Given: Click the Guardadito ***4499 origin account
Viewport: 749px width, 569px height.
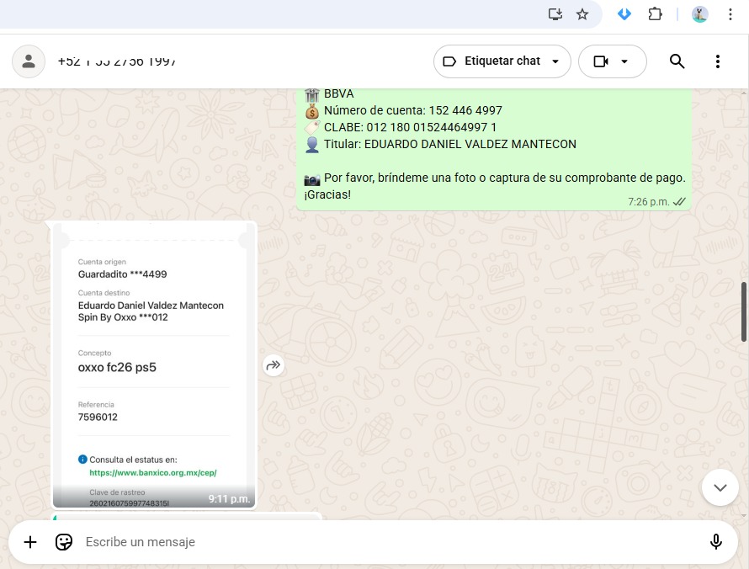Looking at the screenshot, I should coord(122,274).
